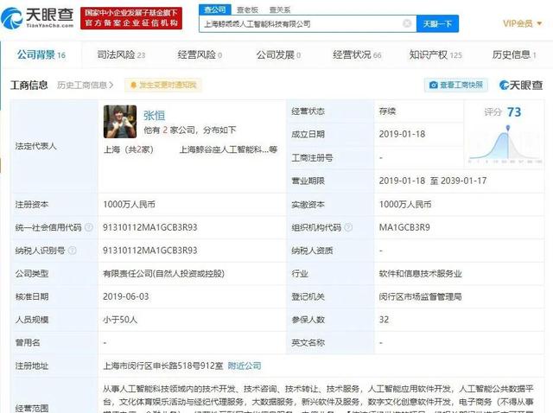Screen dimensions: 553x413
Task: Click the score value 73
Action: click(514, 112)
